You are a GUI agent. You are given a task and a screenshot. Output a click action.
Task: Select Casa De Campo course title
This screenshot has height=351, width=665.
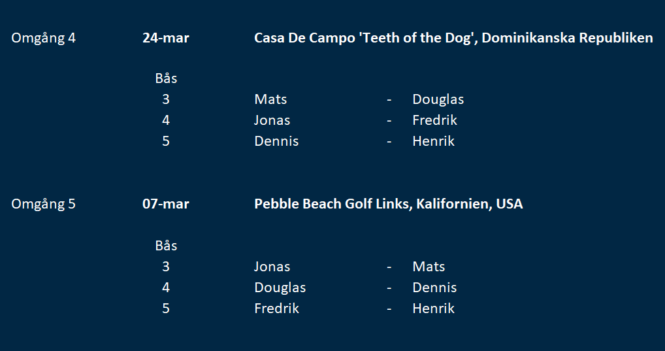(453, 38)
